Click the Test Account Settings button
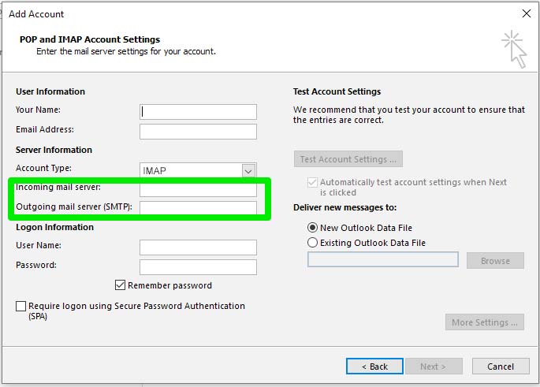This screenshot has height=387, width=540. tap(348, 158)
